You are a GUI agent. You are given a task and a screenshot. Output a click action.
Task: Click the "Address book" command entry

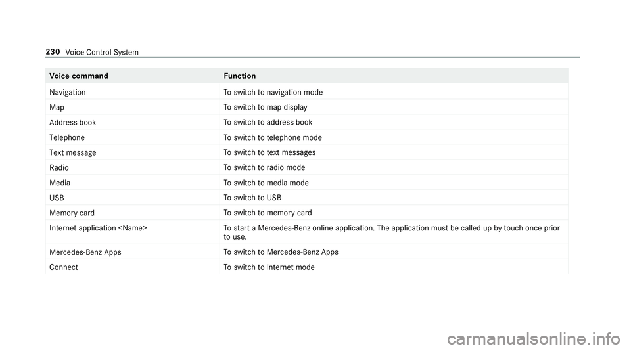(x=73, y=123)
